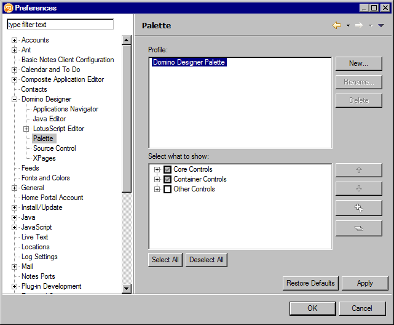394x325 pixels.
Task: Select the Live Text item
Action: [34, 237]
